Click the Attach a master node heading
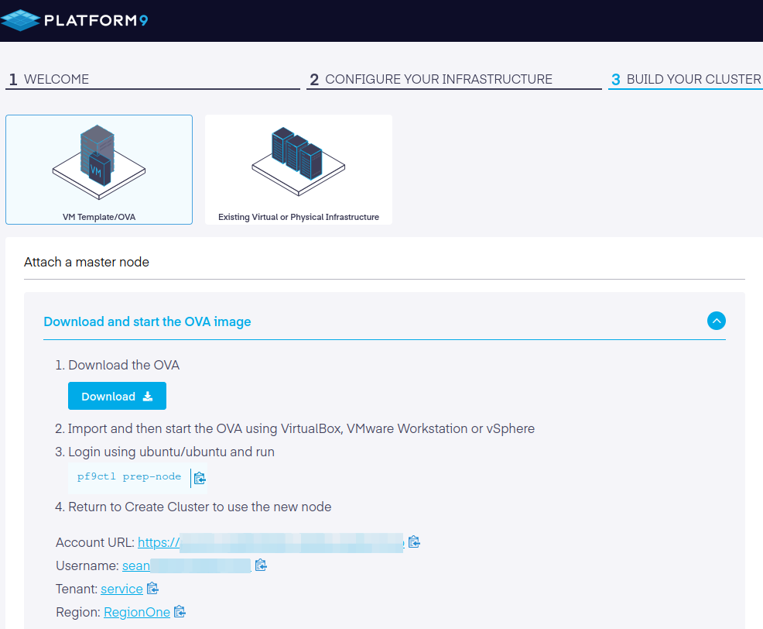The height and width of the screenshot is (629, 763). [x=87, y=262]
